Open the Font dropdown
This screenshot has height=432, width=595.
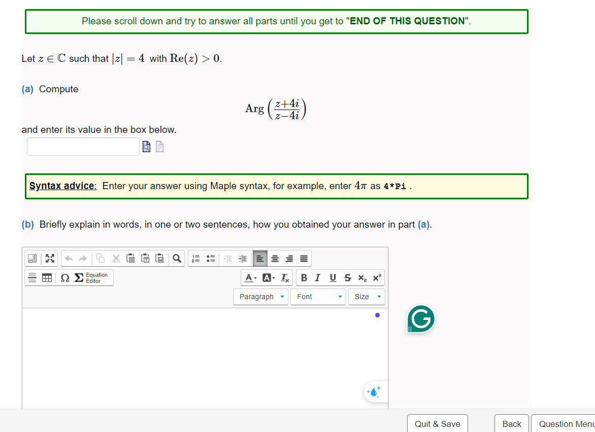point(318,297)
